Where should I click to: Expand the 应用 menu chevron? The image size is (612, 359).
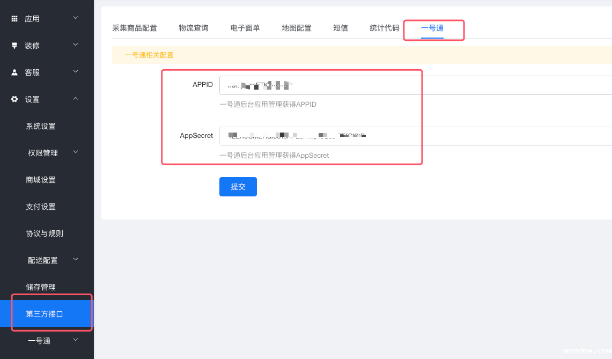tap(76, 18)
